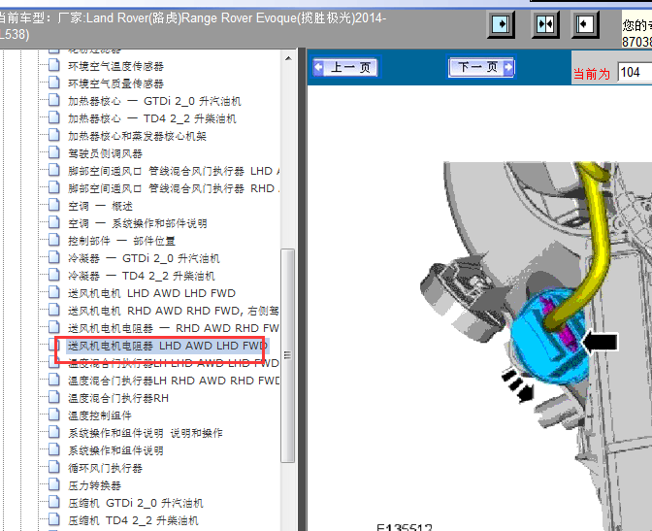The height and width of the screenshot is (531, 652).
Task: Open 脚部空间通风口 管线混合风门执行器 RHD entry
Action: point(174,188)
